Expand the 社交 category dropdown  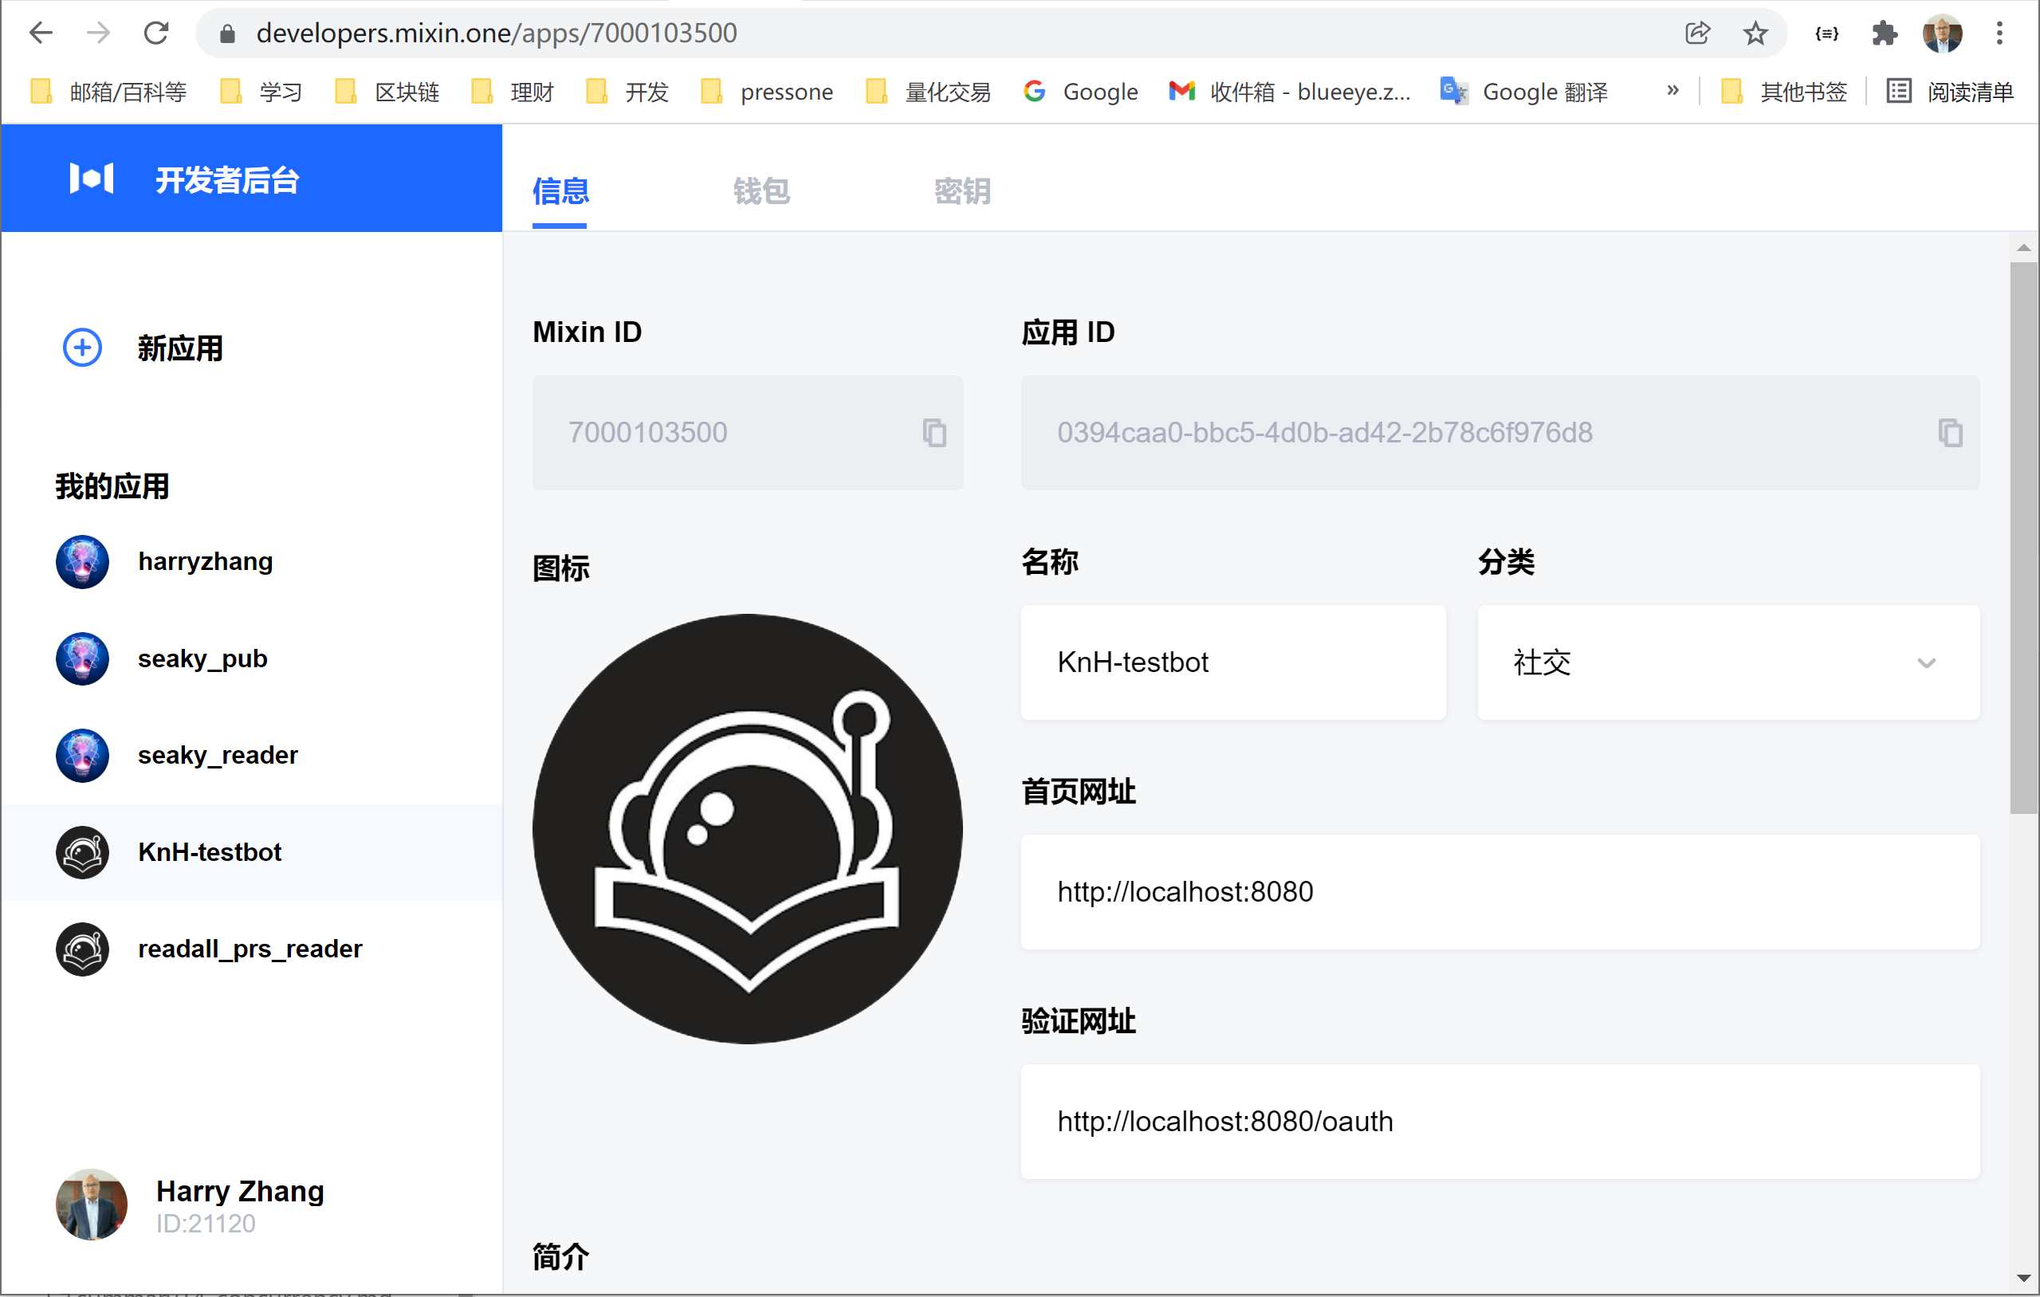pyautogui.click(x=1926, y=662)
